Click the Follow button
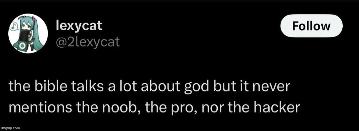The height and width of the screenshot is (131, 359). point(311,26)
